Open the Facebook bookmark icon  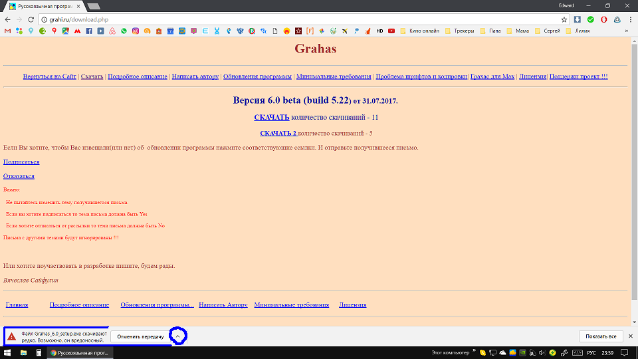click(89, 31)
